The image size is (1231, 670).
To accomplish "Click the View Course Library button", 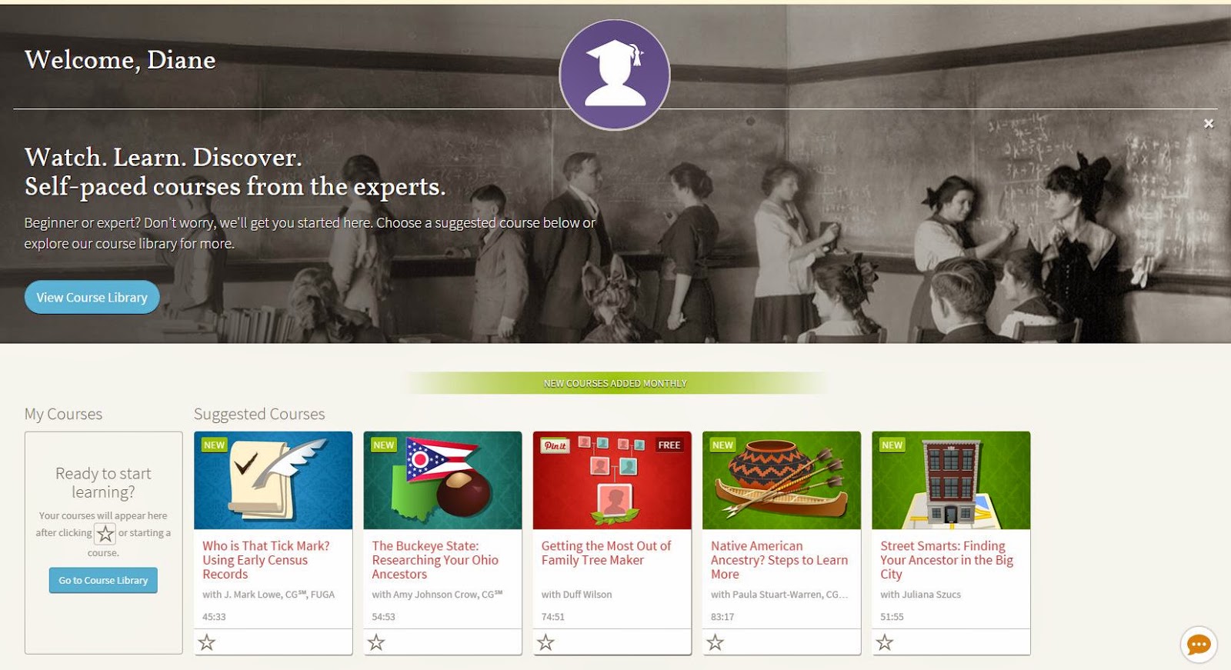I will click(92, 297).
